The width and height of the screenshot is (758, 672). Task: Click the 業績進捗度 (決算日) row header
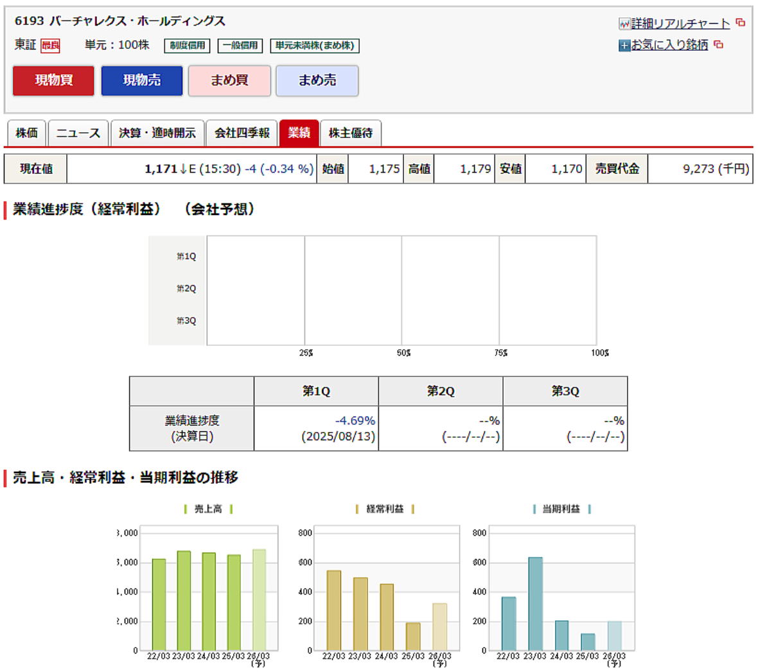pyautogui.click(x=192, y=429)
